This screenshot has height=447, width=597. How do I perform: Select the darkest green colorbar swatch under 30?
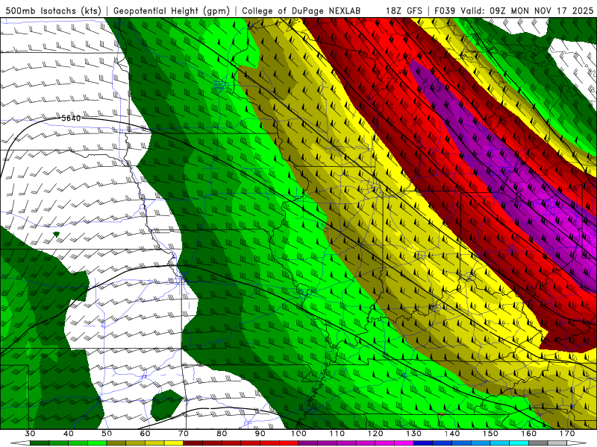point(40,443)
